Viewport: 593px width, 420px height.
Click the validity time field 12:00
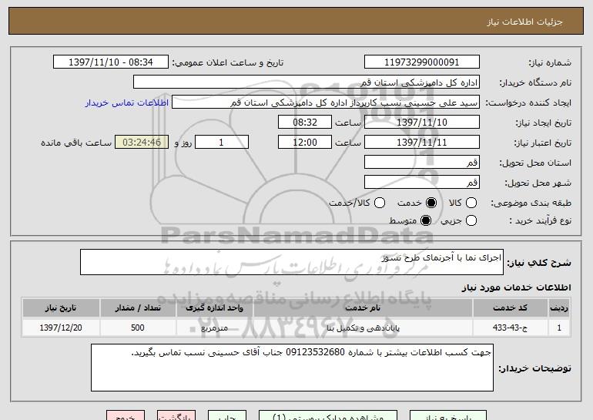(x=305, y=143)
